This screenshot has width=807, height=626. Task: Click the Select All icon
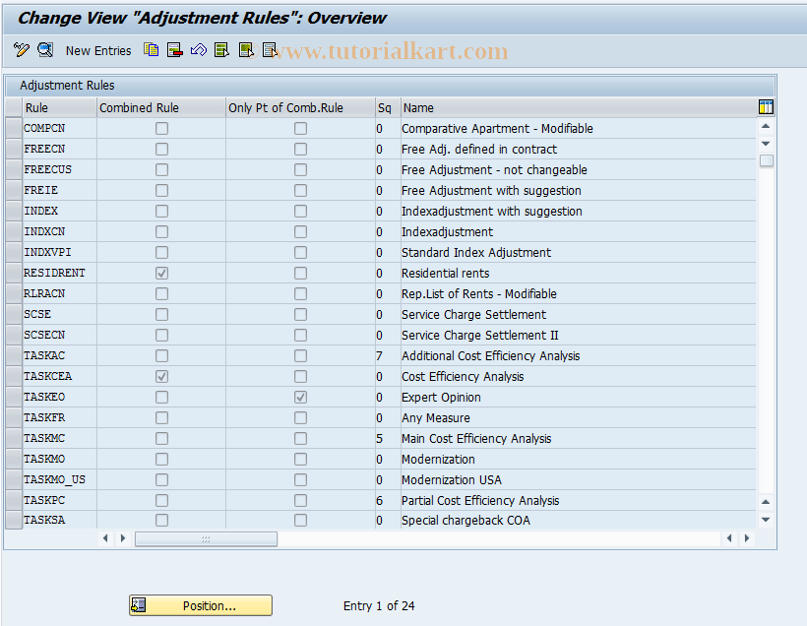(221, 50)
